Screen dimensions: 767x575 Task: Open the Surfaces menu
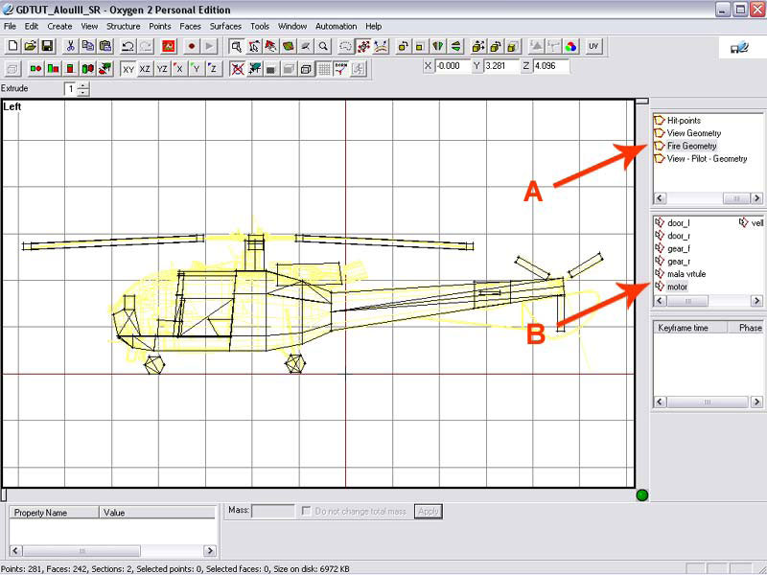coord(226,26)
